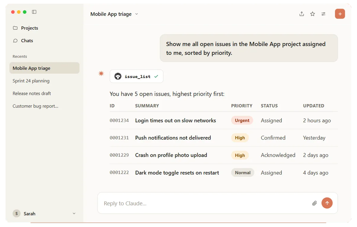
Task: Click 'Login times out on slow networks'
Action: point(176,120)
